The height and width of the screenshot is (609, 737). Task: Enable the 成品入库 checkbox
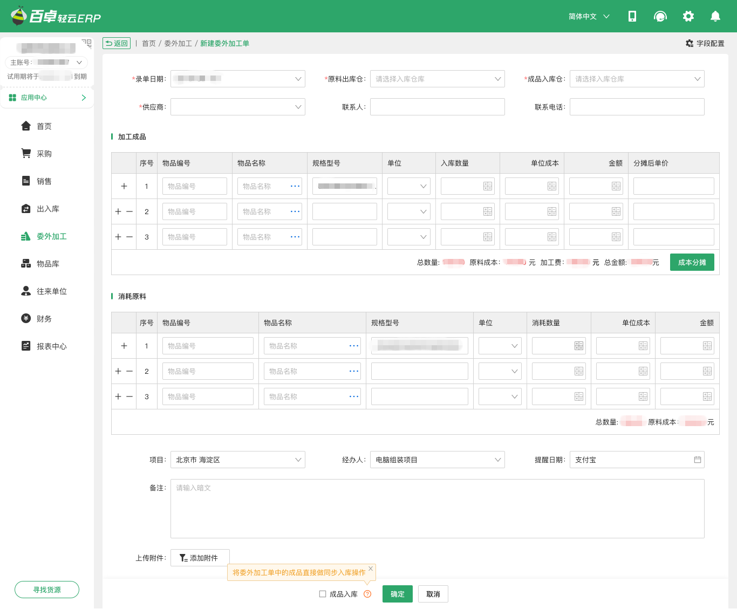323,594
